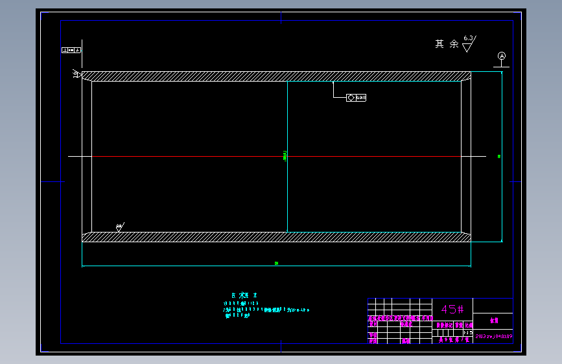Select the green outer diameter dimension value on the right
The height and width of the screenshot is (364, 562).
click(499, 157)
